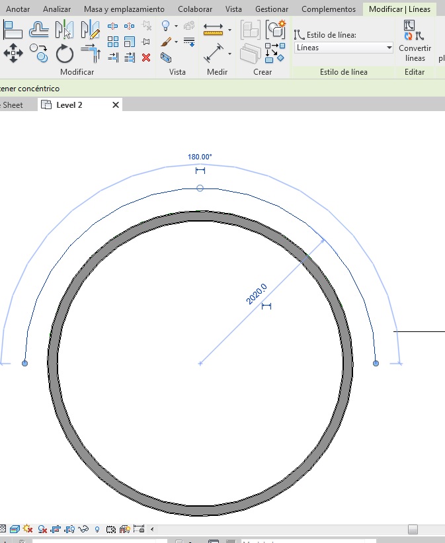Select the Move tool
Screen dimensions: 445x543
(13, 52)
